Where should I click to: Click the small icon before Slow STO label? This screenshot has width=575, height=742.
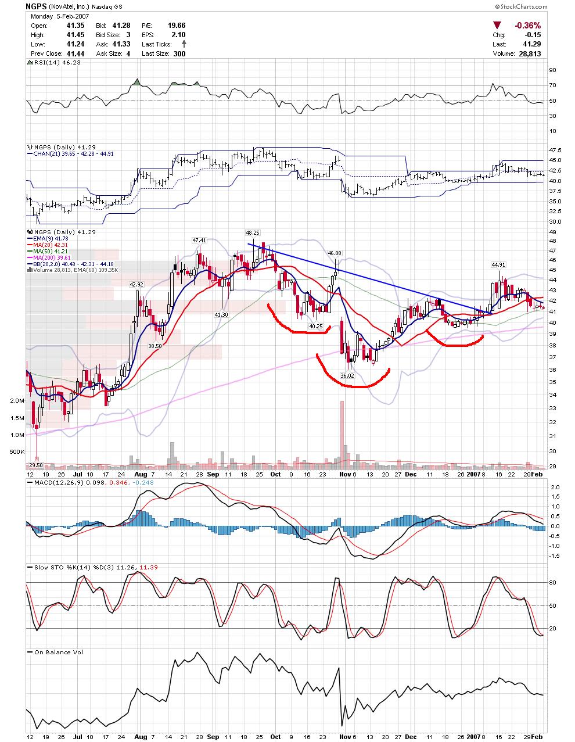click(x=29, y=567)
